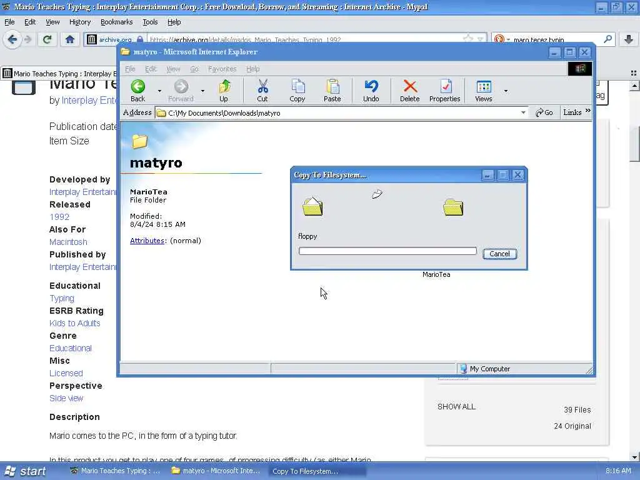Click the open source folder icon in copy dialog

(x=312, y=206)
